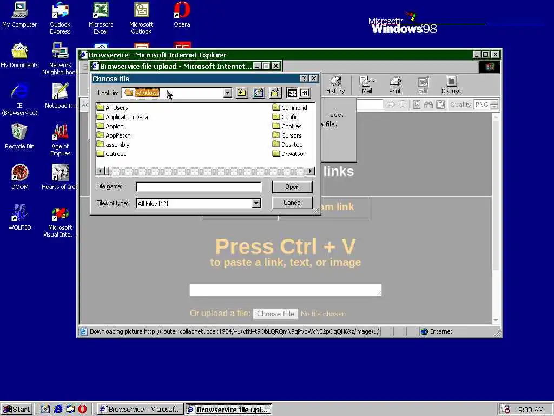This screenshot has height=416, width=554.
Task: Switch file dialog to Details view
Action: [305, 93]
